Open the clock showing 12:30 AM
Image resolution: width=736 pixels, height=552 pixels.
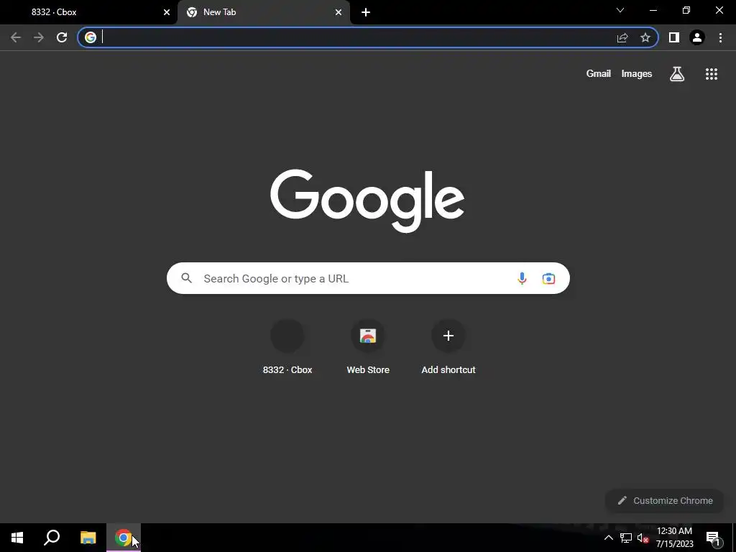(x=674, y=538)
